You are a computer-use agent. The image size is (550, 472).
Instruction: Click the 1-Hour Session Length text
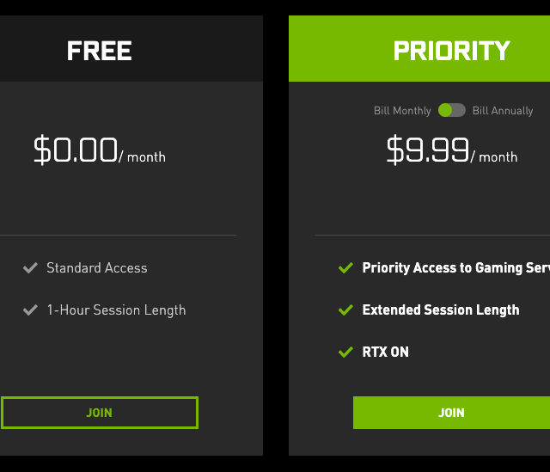(116, 310)
